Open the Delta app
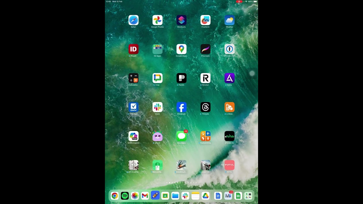363x204 pixels. coord(229,78)
